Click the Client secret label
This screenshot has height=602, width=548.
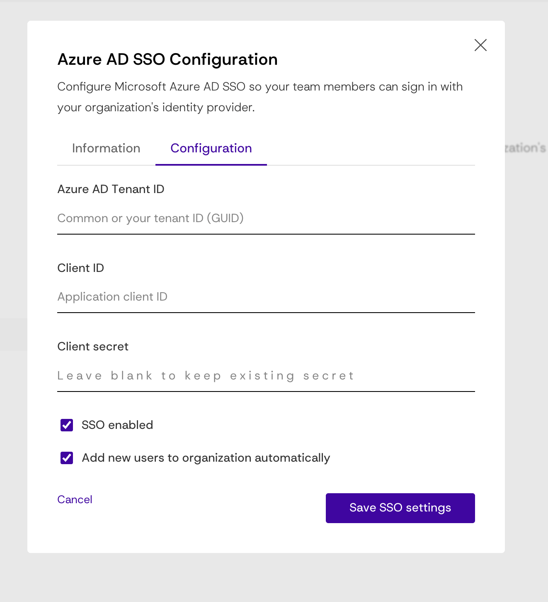click(93, 347)
